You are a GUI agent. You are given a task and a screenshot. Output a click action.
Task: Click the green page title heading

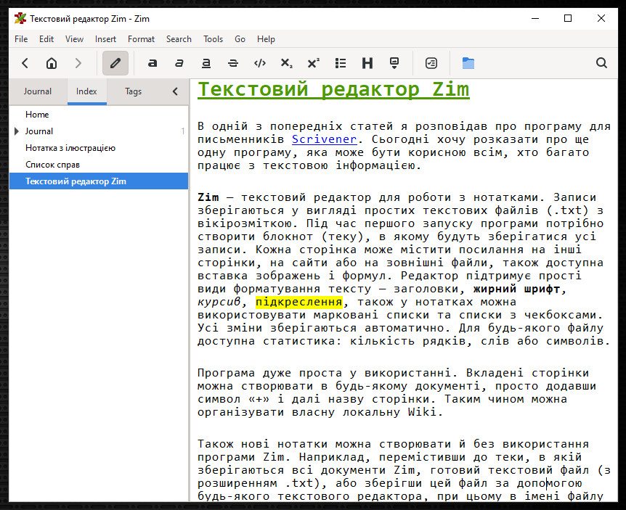coord(334,89)
